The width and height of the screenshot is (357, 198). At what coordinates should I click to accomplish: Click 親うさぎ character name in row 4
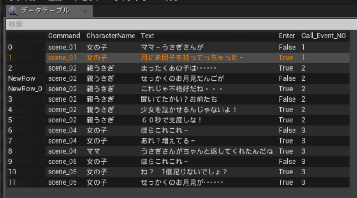100,110
